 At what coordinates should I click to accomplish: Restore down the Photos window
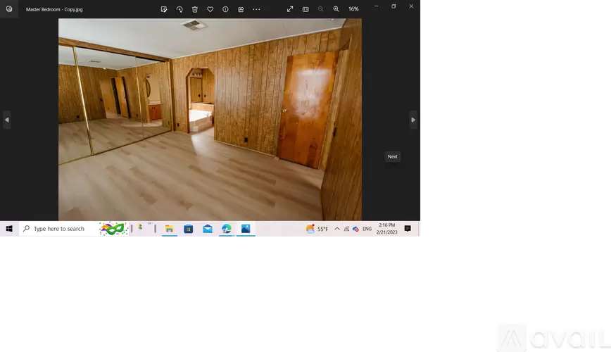click(393, 6)
